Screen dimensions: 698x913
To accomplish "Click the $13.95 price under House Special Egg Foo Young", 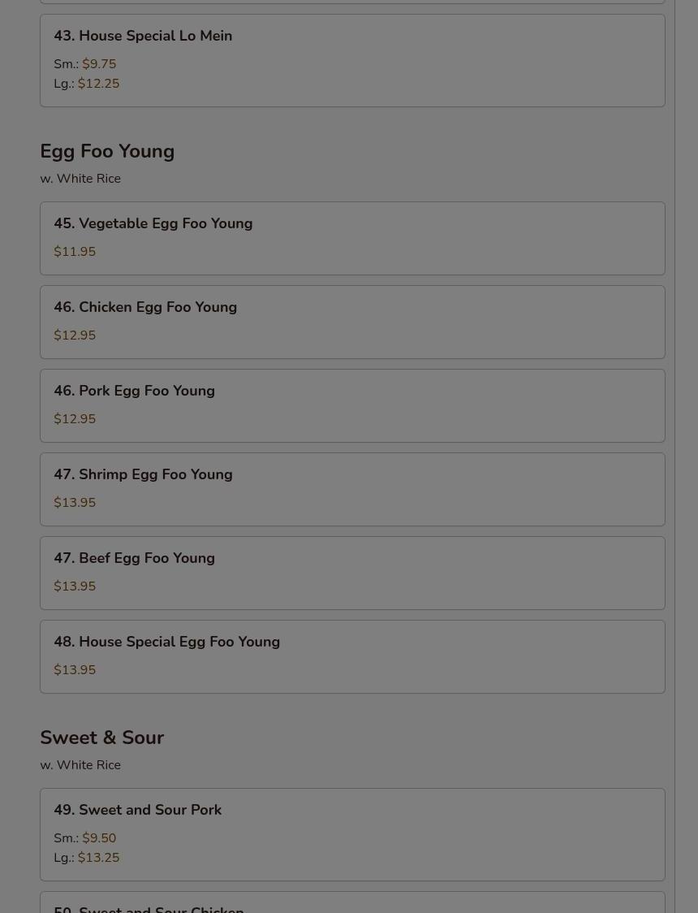I will (x=75, y=670).
